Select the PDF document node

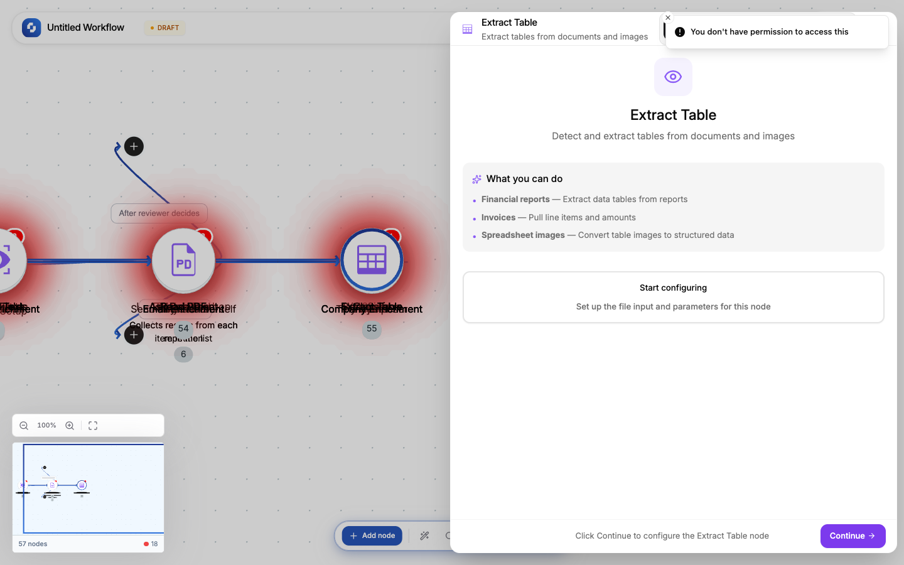pos(183,261)
